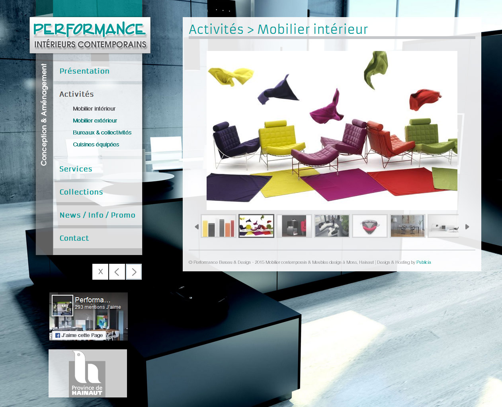Click the Facebook page profile picture

tap(63, 306)
